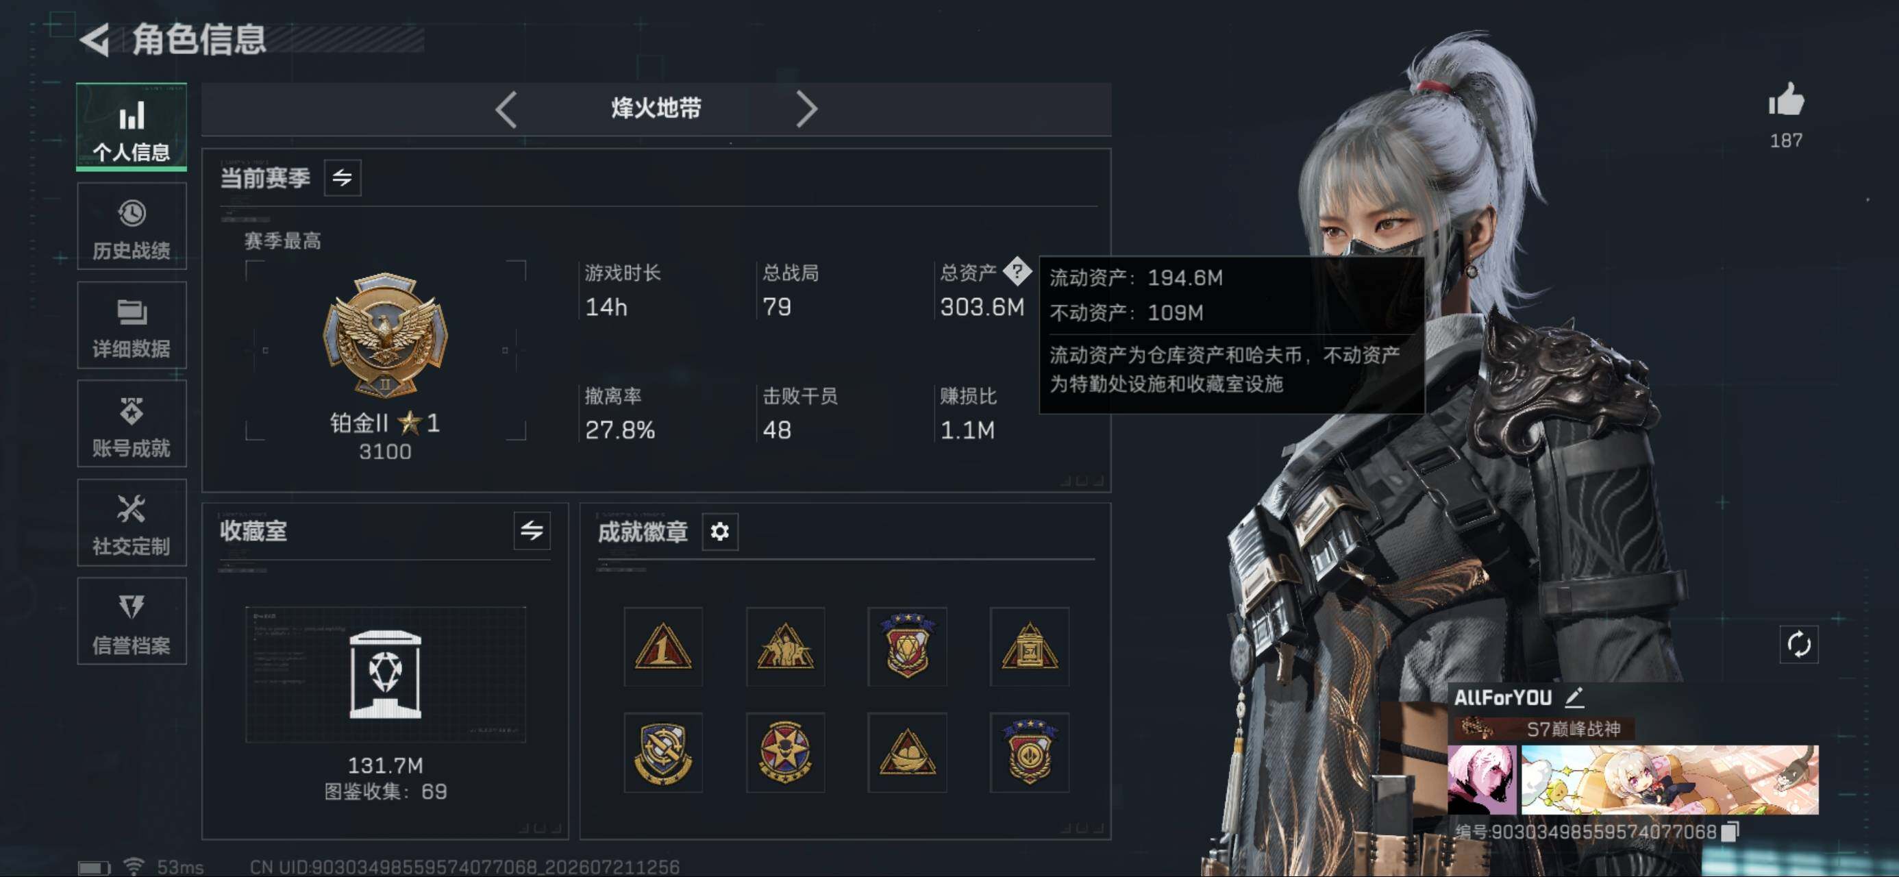Screen dimensions: 1899x877
Task: Switch to previous mode with left chevron
Action: click(x=506, y=110)
